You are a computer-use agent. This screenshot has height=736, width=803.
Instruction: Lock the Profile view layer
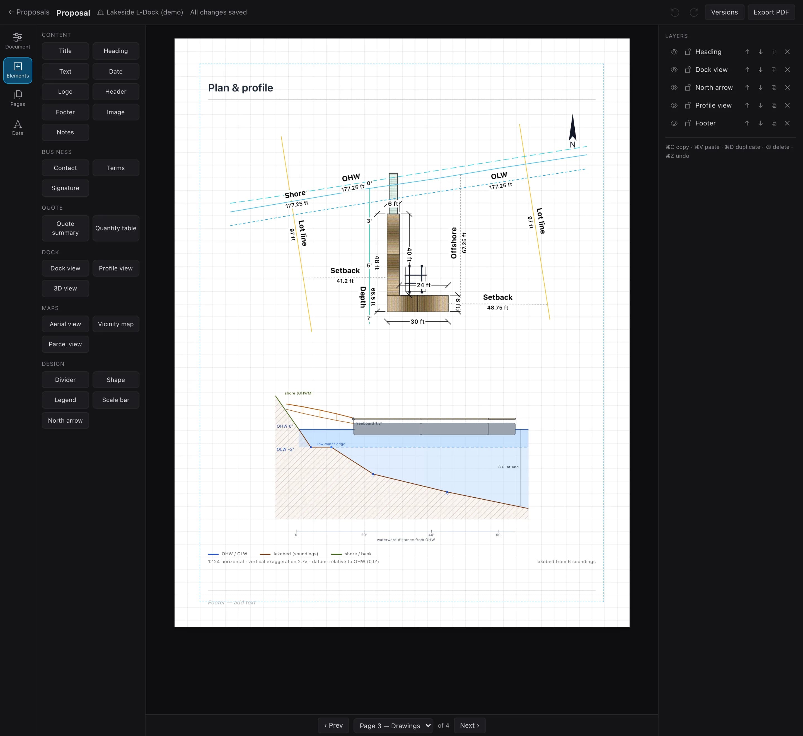[x=688, y=105]
